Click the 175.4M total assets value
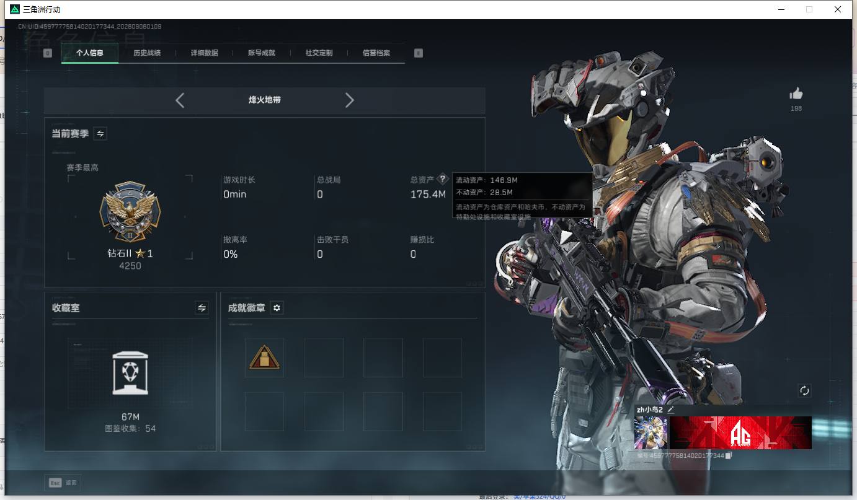The width and height of the screenshot is (857, 500). click(428, 195)
